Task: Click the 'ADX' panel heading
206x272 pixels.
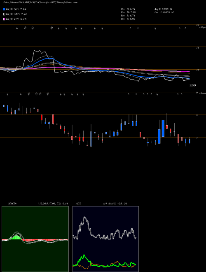Action: coord(78,204)
